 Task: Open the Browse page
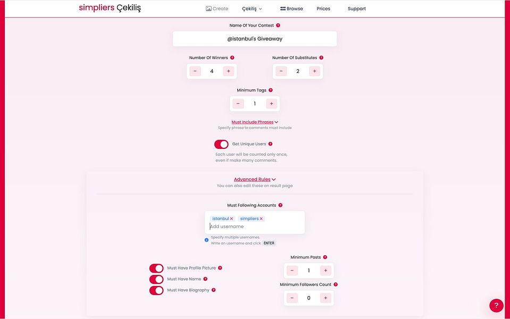tap(291, 9)
